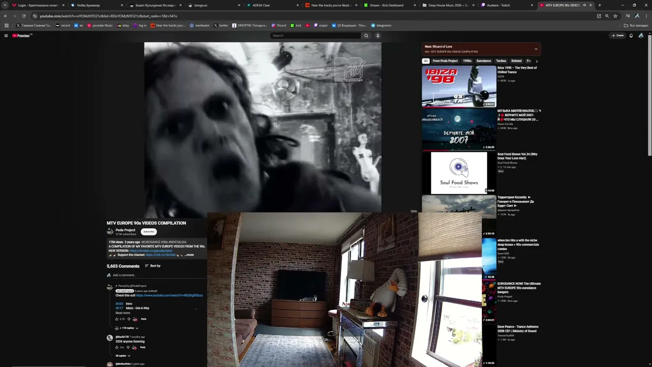The width and height of the screenshot is (652, 367).
Task: Select the "Eurodance" filter chip
Action: pyautogui.click(x=484, y=61)
